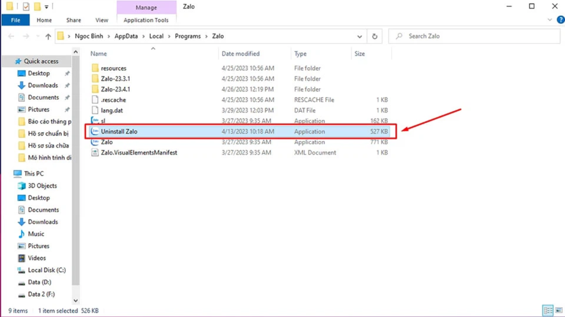565x317 pixels.
Task: Click the 771 KB size cell
Action: (379, 142)
